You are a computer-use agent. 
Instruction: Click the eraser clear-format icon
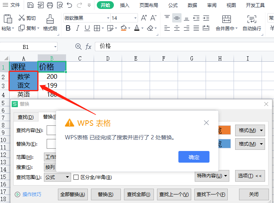click(150, 28)
